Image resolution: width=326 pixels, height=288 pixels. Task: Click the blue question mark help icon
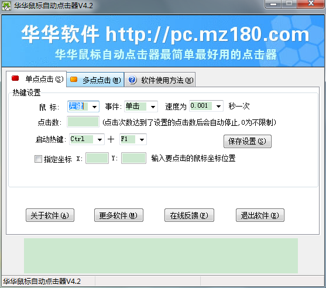pos(132,80)
